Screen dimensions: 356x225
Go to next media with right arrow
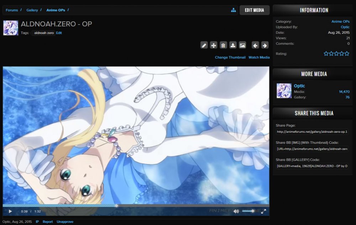click(265, 45)
